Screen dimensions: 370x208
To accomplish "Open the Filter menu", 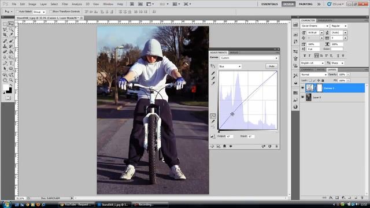I will coord(65,4).
